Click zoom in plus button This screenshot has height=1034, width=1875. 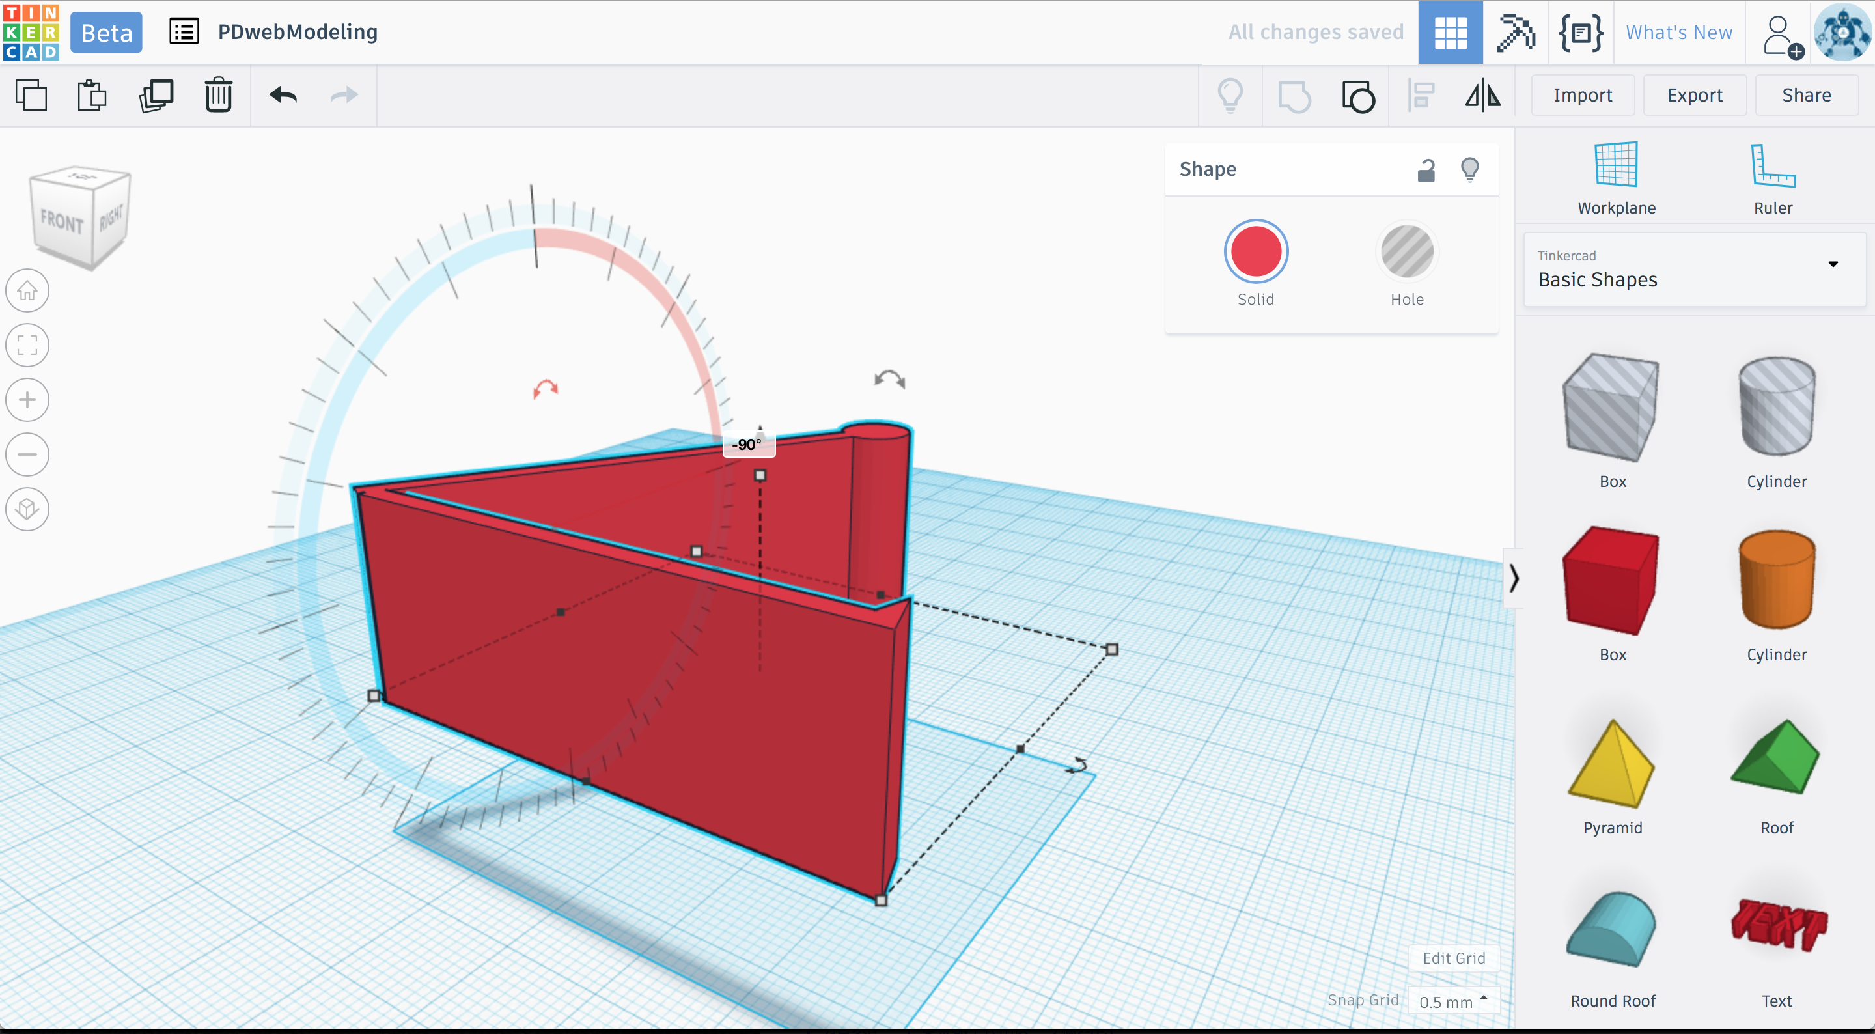tap(27, 400)
